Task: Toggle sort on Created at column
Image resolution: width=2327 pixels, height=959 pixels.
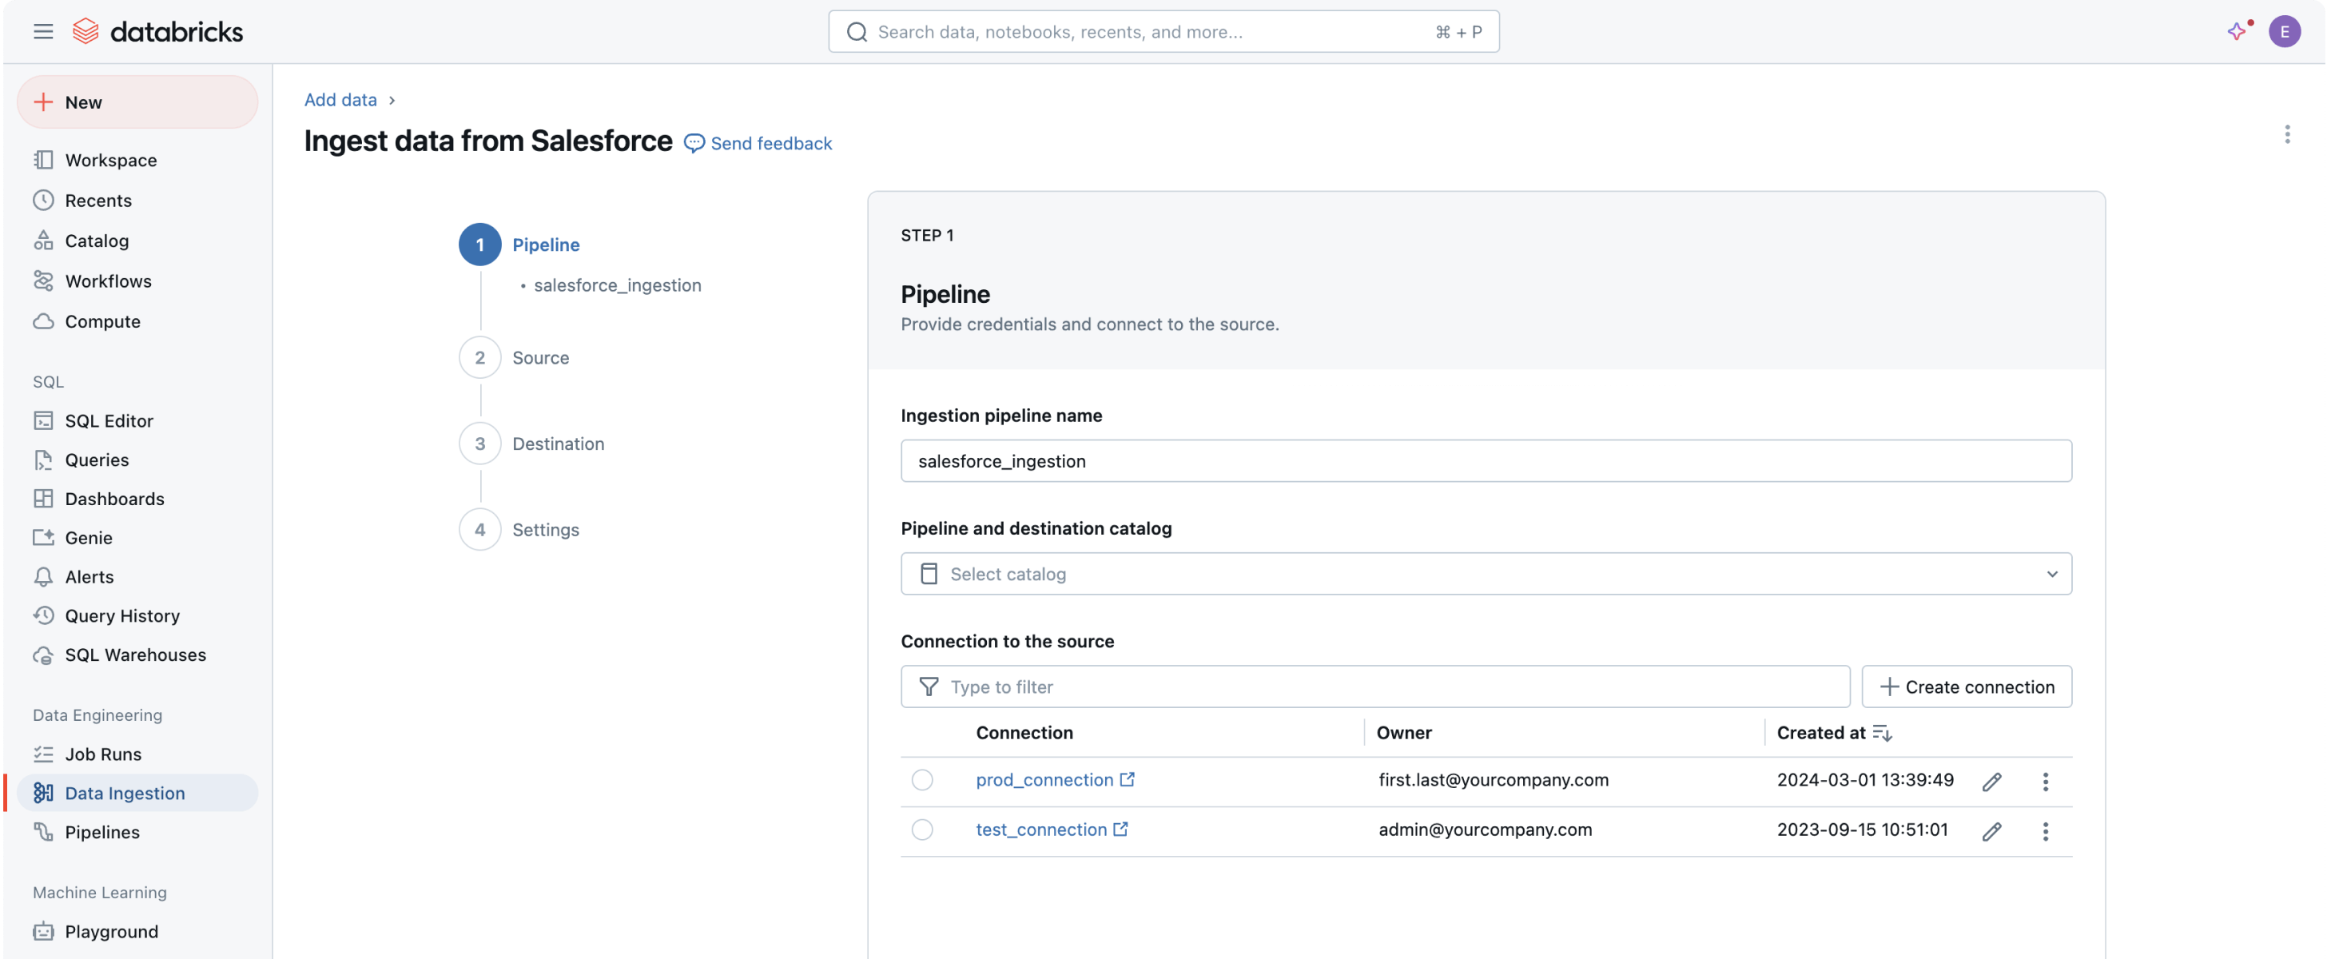Action: point(1882,734)
